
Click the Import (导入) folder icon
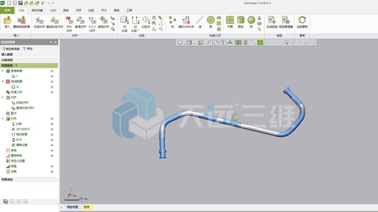click(x=8, y=21)
